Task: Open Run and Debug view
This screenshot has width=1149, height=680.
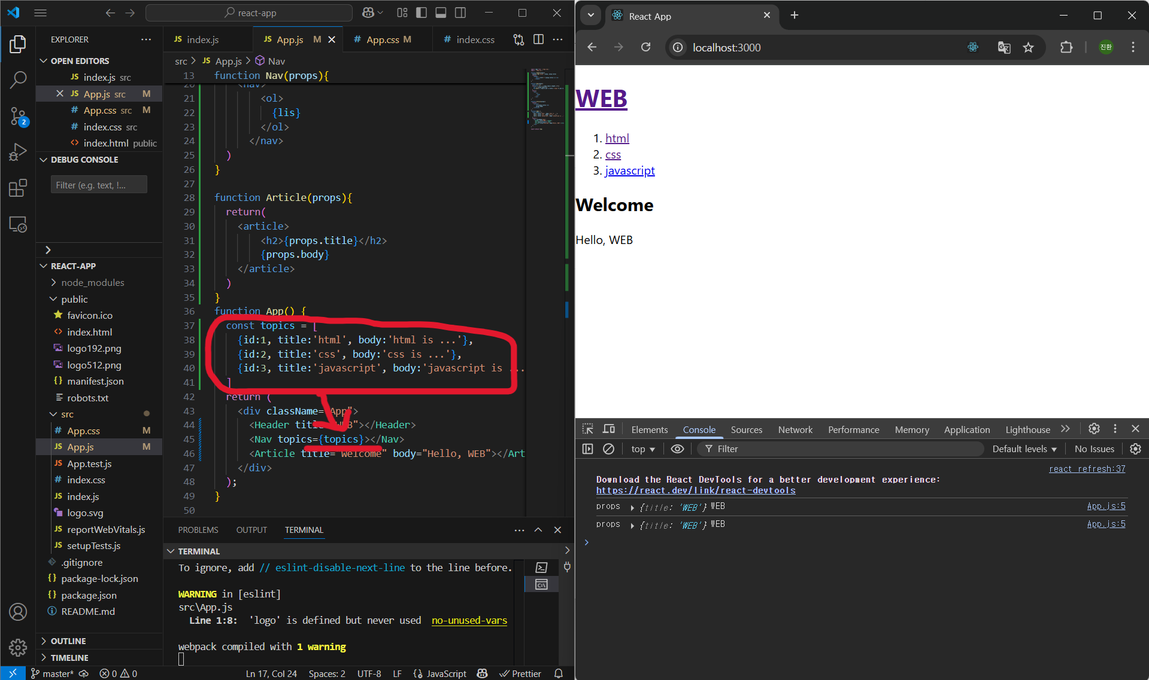Action: tap(18, 152)
